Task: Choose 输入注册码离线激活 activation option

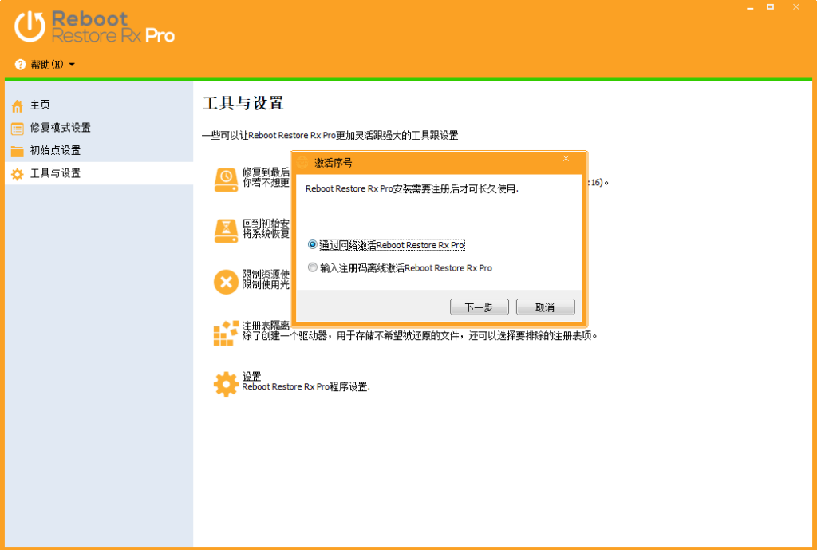Action: pyautogui.click(x=313, y=267)
